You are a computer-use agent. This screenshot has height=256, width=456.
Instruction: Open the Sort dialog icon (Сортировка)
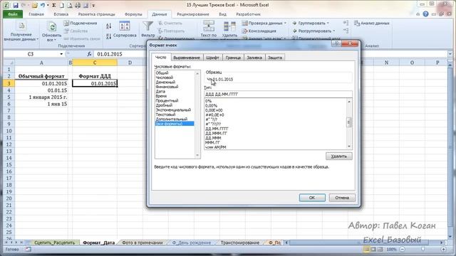(x=125, y=26)
